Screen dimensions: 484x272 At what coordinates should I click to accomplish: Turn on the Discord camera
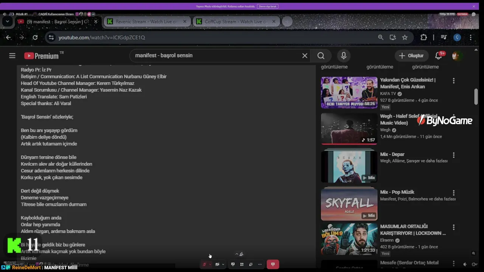(x=217, y=264)
